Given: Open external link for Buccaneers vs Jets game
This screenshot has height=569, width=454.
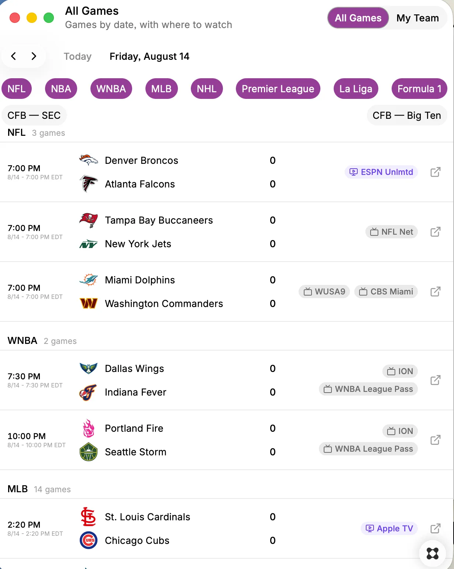Looking at the screenshot, I should 436,232.
